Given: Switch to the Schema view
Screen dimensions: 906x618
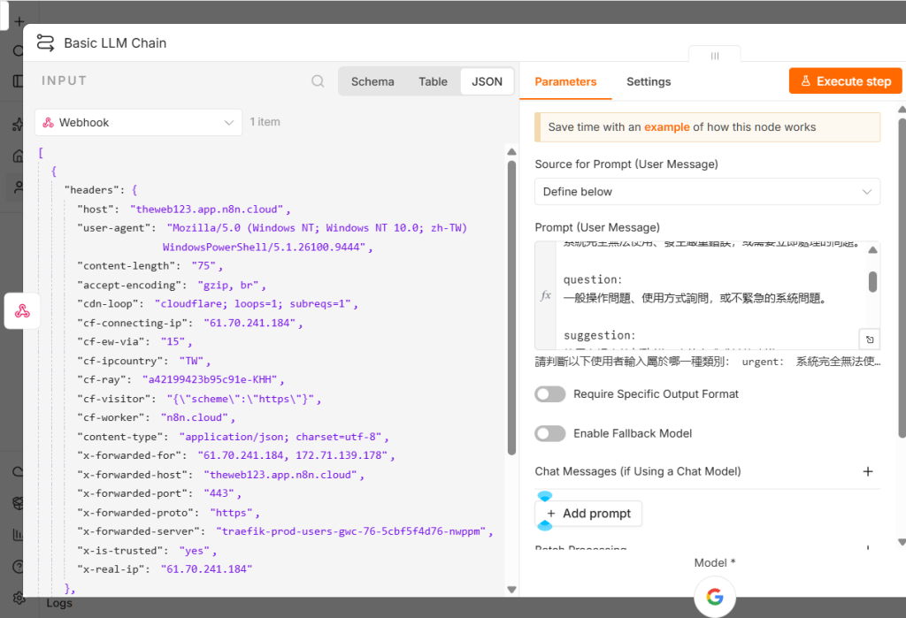Looking at the screenshot, I should 372,81.
